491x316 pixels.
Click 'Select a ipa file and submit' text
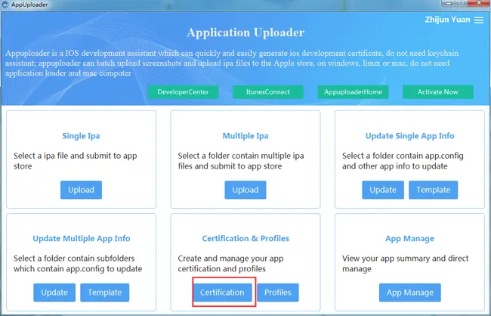[x=75, y=161]
